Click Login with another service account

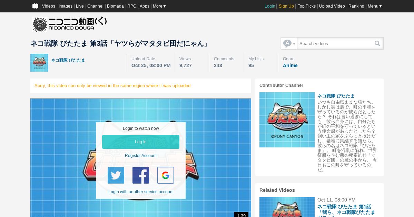141,192
